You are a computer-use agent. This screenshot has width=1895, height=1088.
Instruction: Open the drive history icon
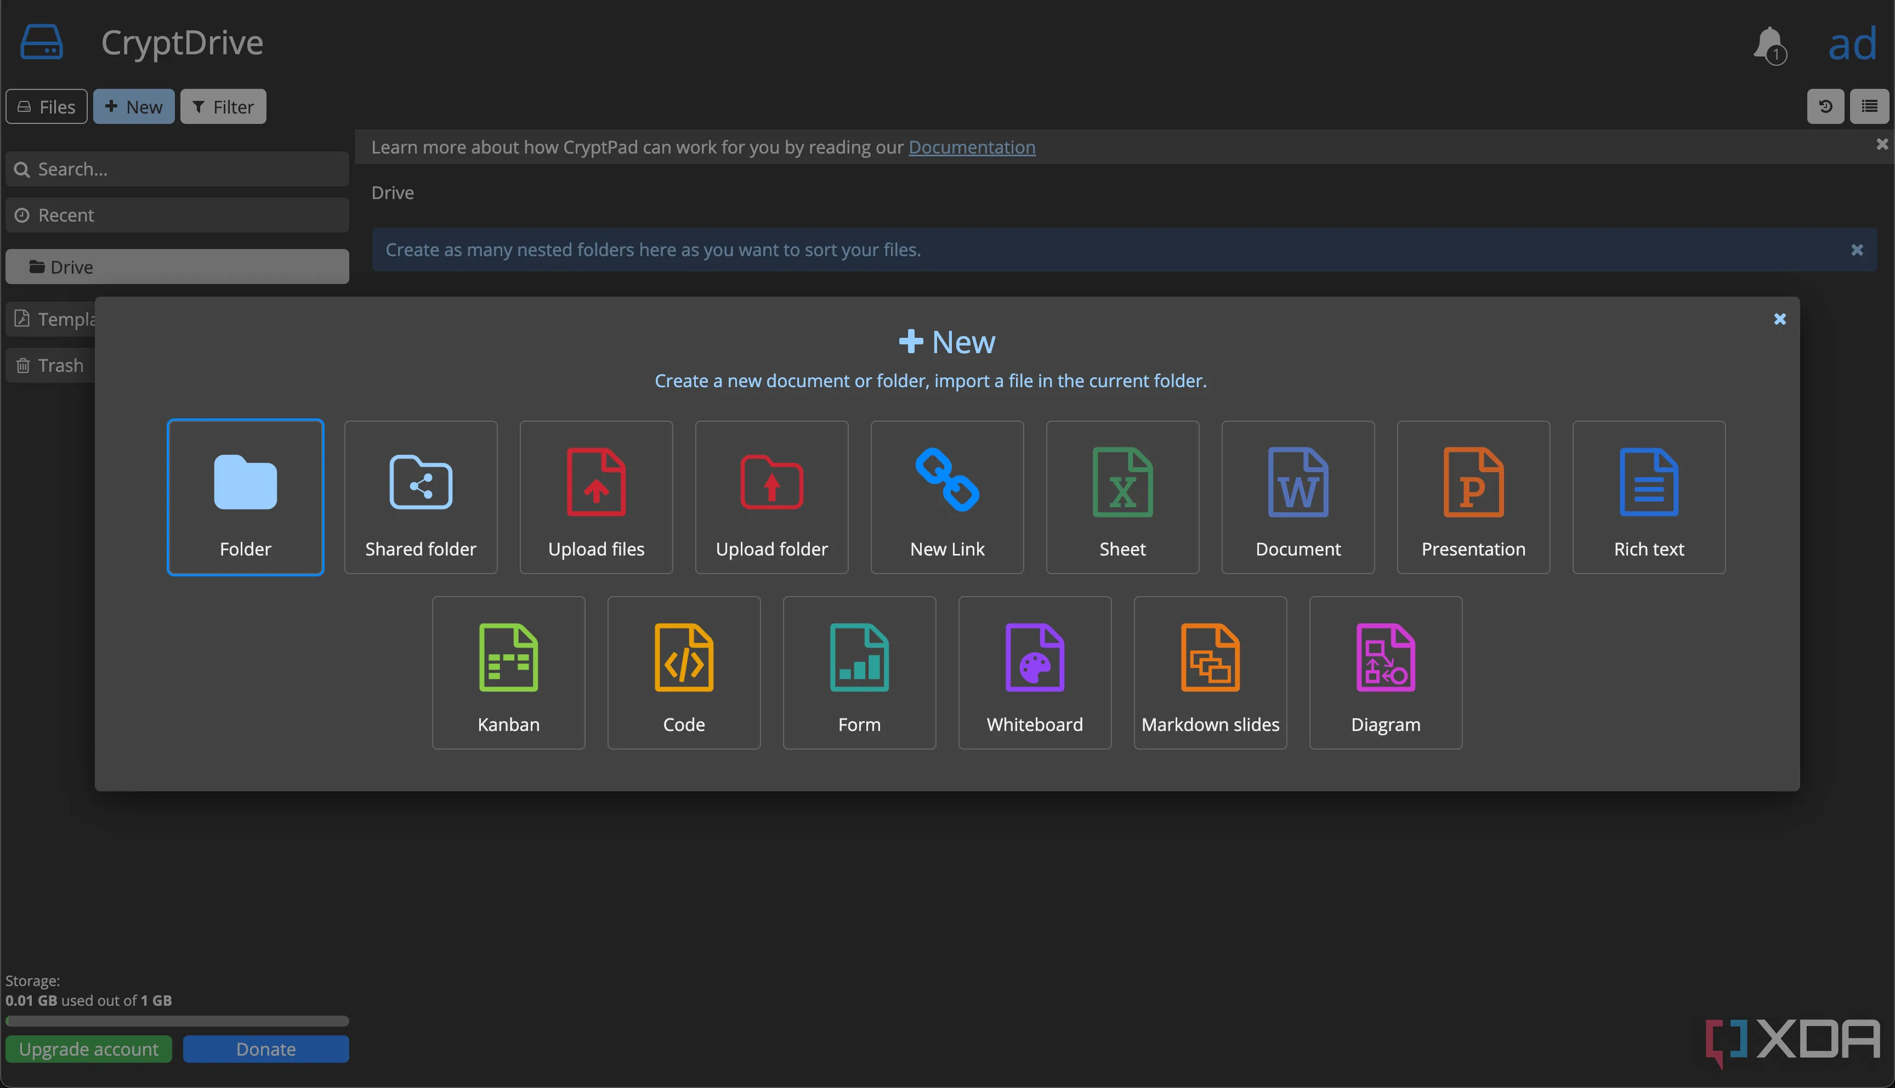point(1825,106)
